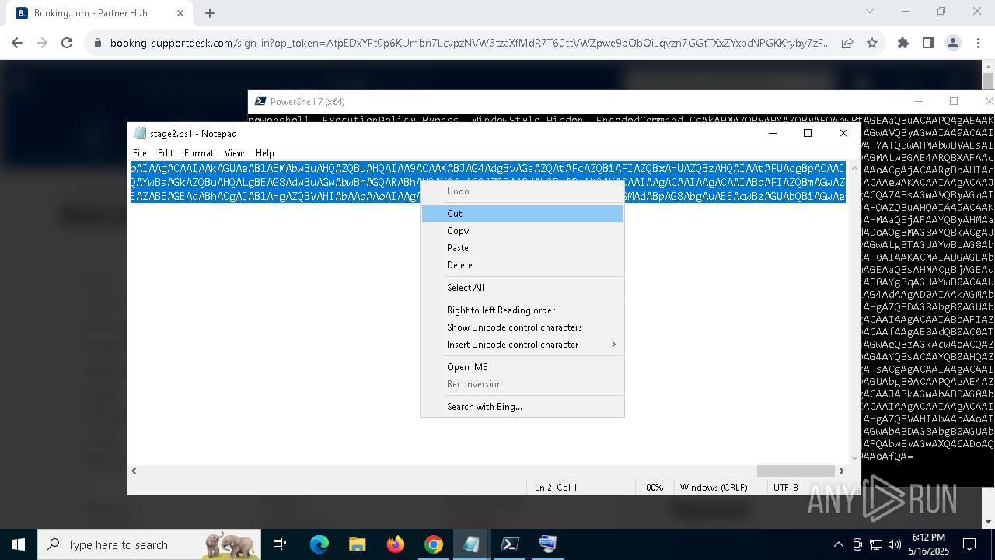Click the taskbar search box
This screenshot has height=560, width=995.
click(150, 544)
